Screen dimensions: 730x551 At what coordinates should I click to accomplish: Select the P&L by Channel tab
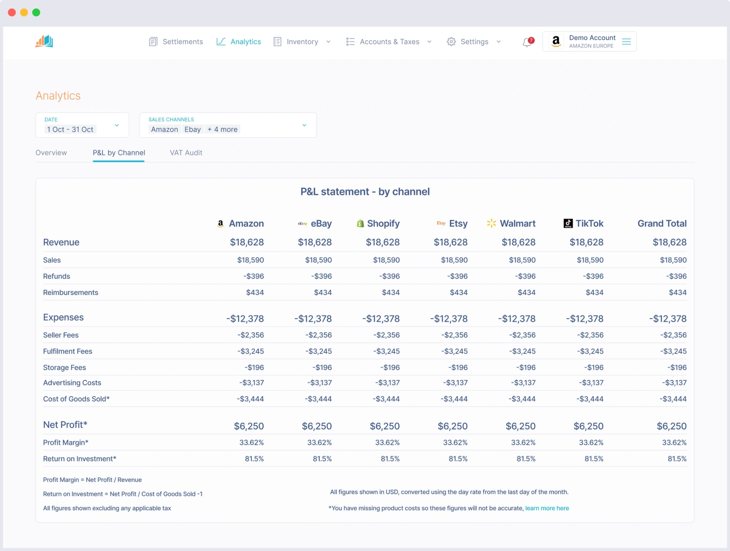119,152
